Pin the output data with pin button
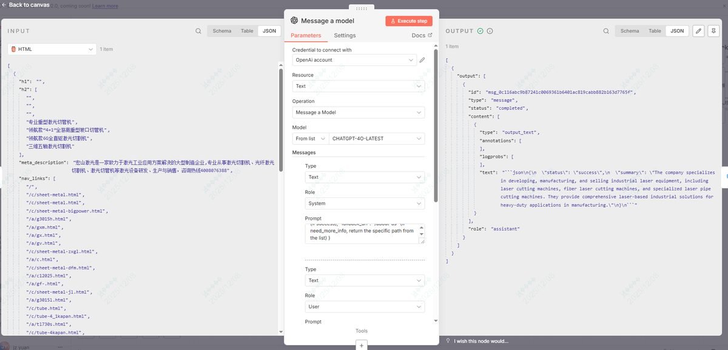728x350 pixels. coord(714,31)
